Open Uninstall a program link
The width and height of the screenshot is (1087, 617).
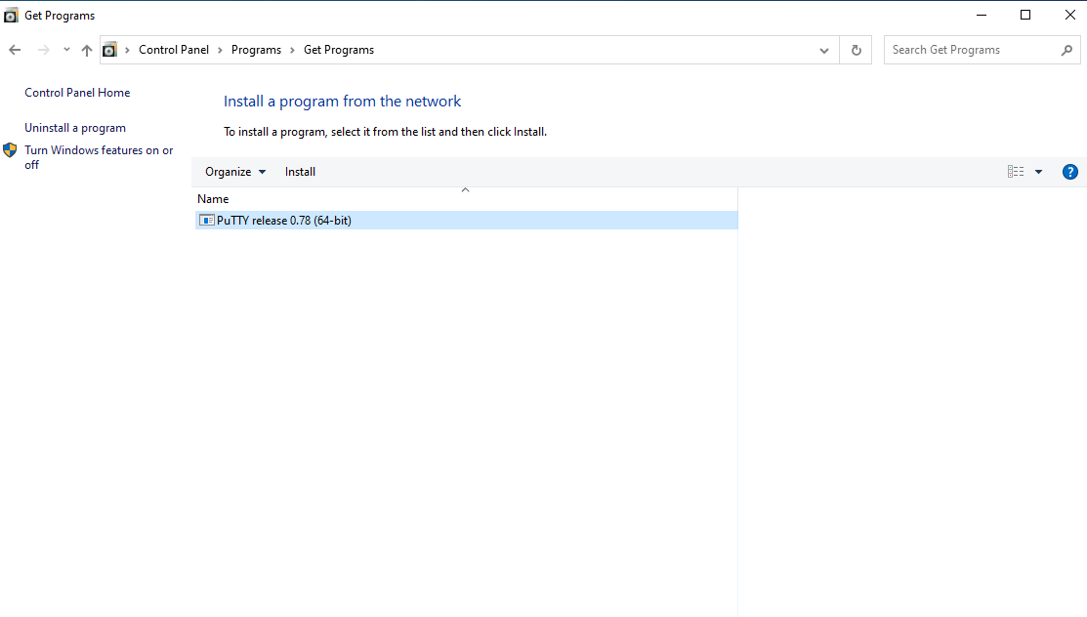click(75, 128)
